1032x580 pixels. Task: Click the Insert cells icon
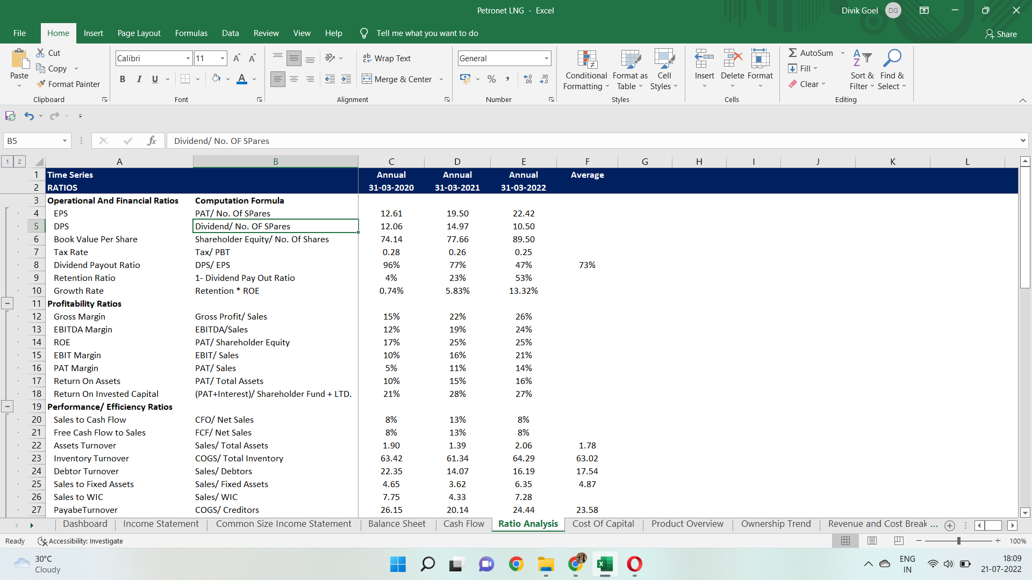(x=704, y=58)
